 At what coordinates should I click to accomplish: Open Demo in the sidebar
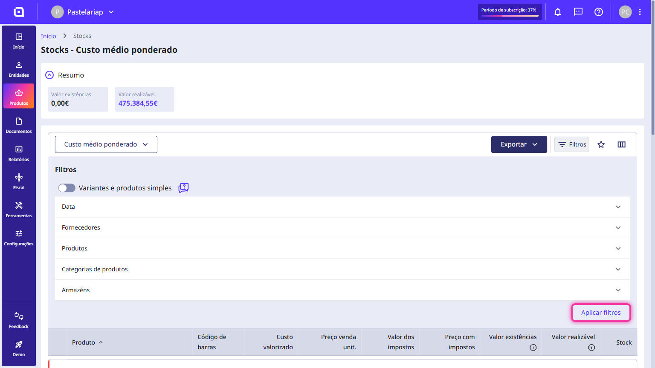(x=19, y=349)
